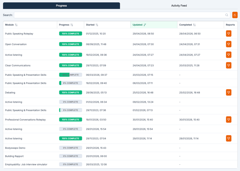Click the completed date 24/04/2026, 07:31
The width and height of the screenshot is (240, 171).
pos(190,44)
